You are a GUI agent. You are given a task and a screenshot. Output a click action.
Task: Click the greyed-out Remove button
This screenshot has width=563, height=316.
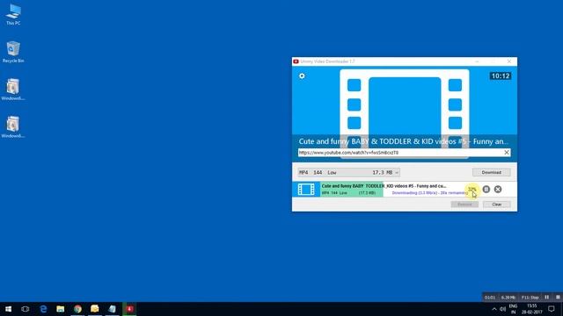[464, 205]
